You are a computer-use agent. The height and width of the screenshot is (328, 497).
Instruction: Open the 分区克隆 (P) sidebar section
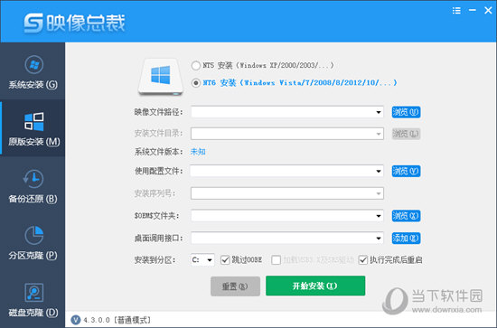coord(33,242)
